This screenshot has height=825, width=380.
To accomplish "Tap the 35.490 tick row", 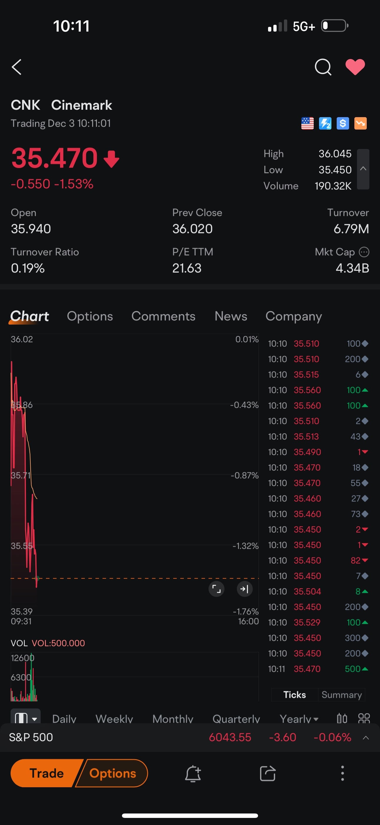I will [318, 452].
